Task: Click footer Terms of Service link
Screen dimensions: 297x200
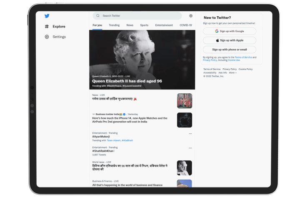Action: click(212, 69)
